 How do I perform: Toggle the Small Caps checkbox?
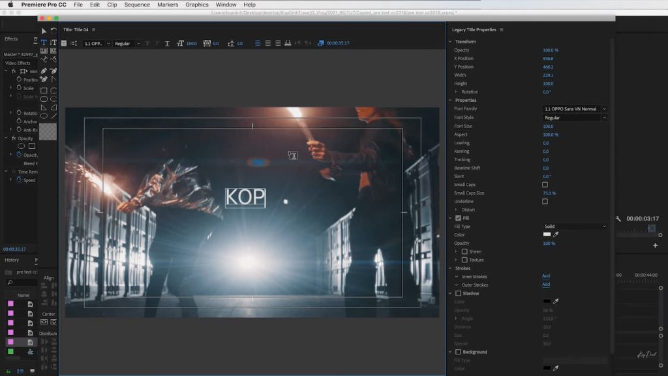point(545,185)
